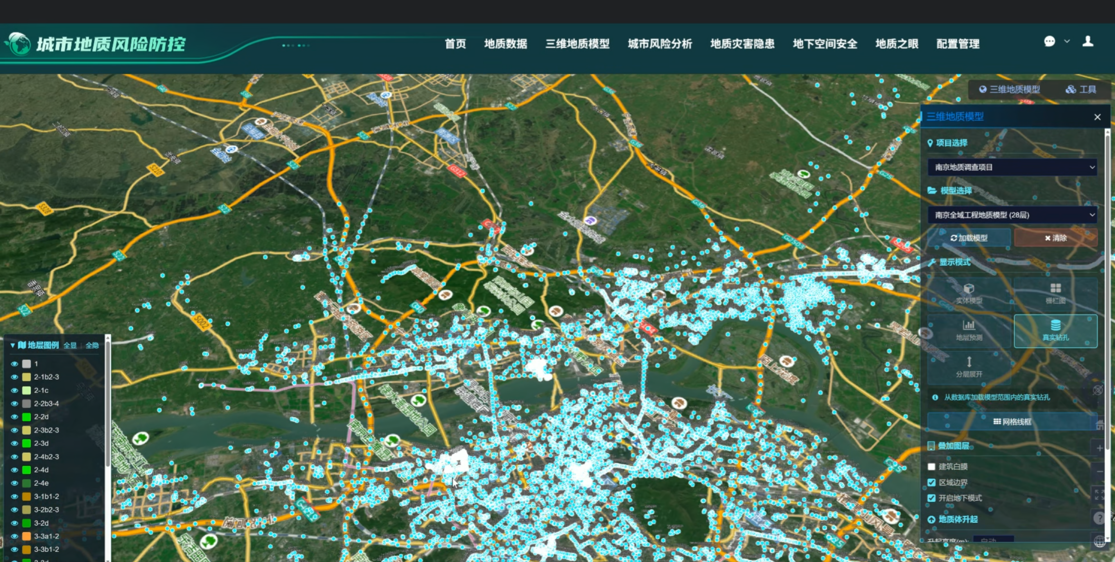Select the 实体模型 cube display mode
The height and width of the screenshot is (562, 1115).
[969, 294]
